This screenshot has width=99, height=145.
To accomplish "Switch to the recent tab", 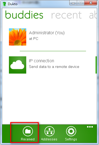I will (66, 15).
